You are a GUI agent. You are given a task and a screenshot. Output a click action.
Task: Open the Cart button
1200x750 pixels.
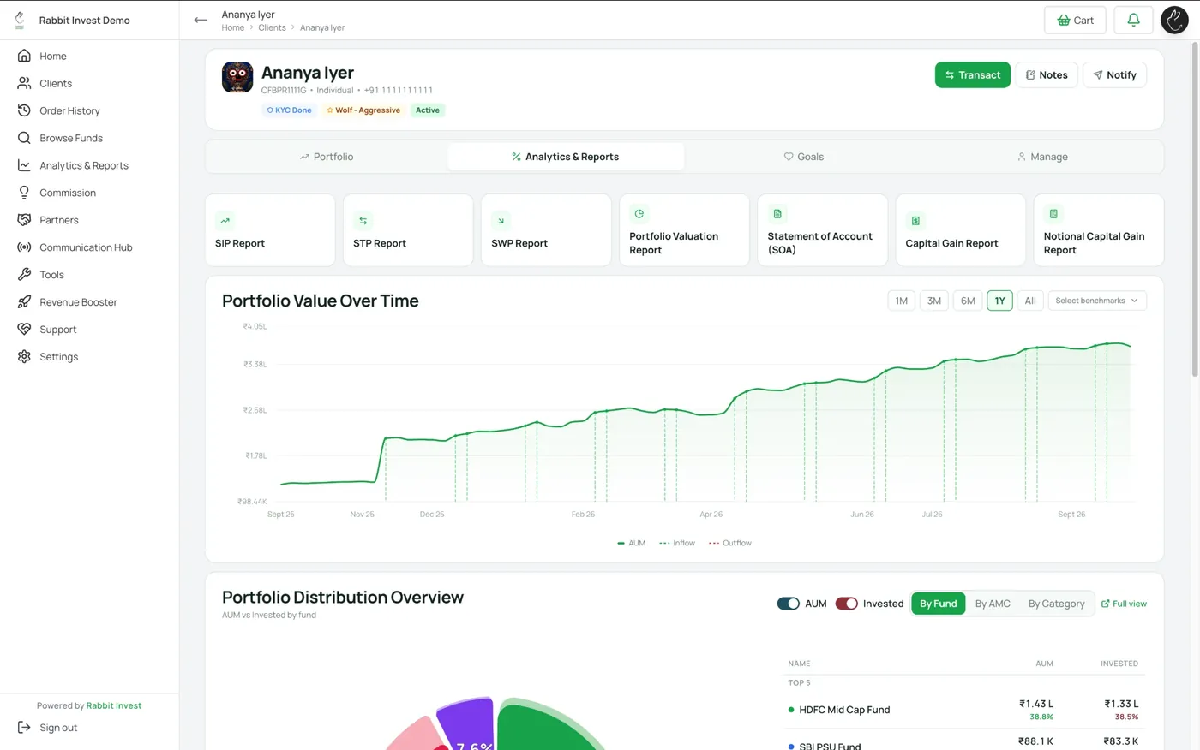pos(1075,20)
